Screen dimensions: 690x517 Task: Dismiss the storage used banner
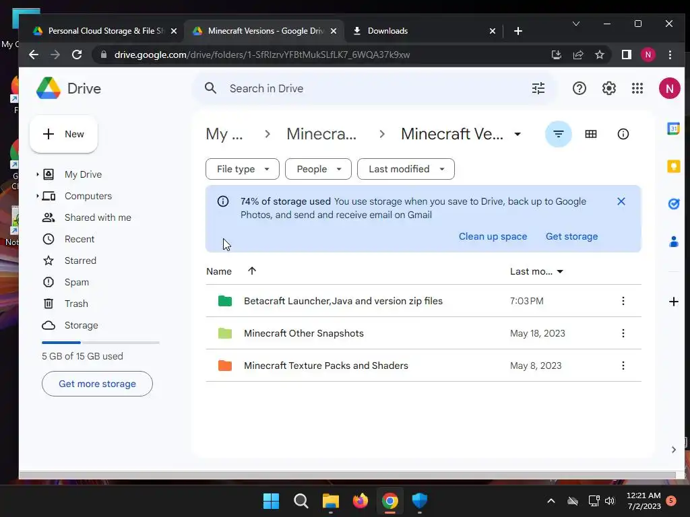point(621,201)
